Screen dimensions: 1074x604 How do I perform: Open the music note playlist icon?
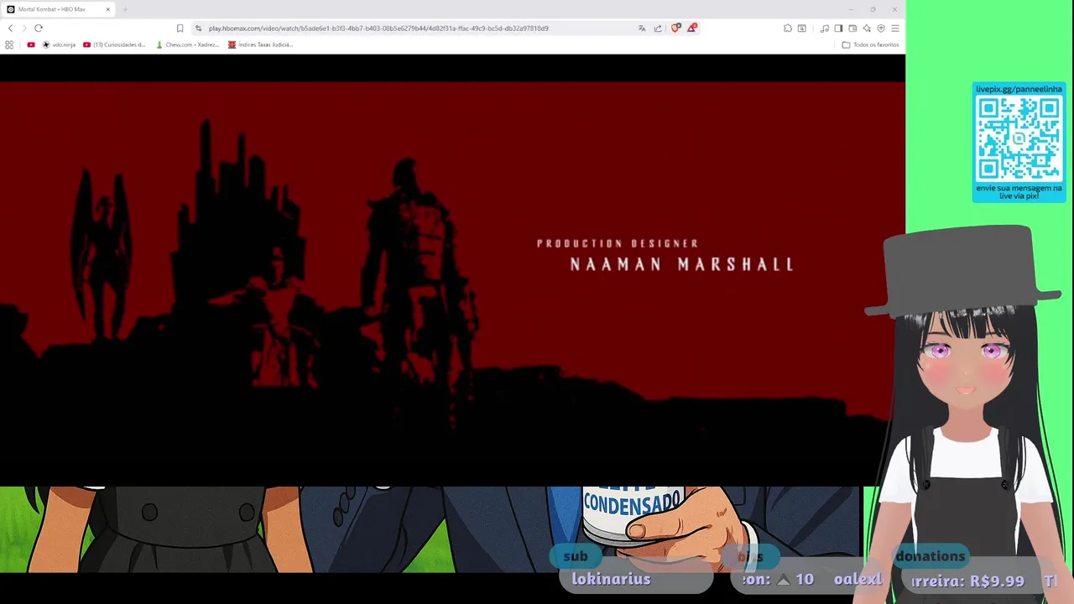click(824, 28)
